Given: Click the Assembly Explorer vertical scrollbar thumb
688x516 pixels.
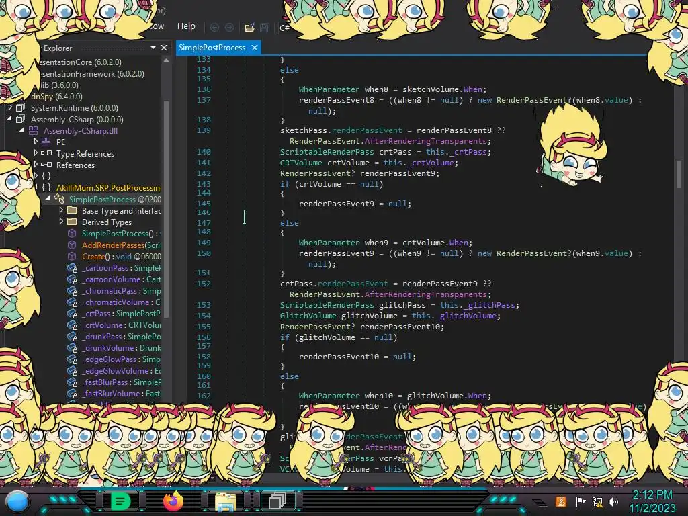Looking at the screenshot, I should click(167, 208).
